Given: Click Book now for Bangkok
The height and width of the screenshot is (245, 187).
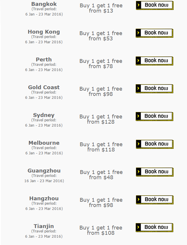Looking at the screenshot, I should [x=155, y=5].
